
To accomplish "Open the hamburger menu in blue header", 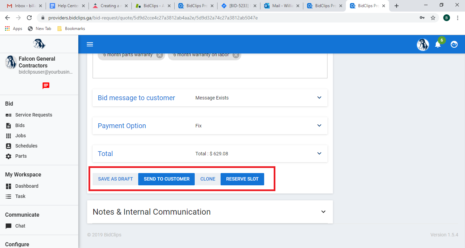I will click(x=90, y=44).
